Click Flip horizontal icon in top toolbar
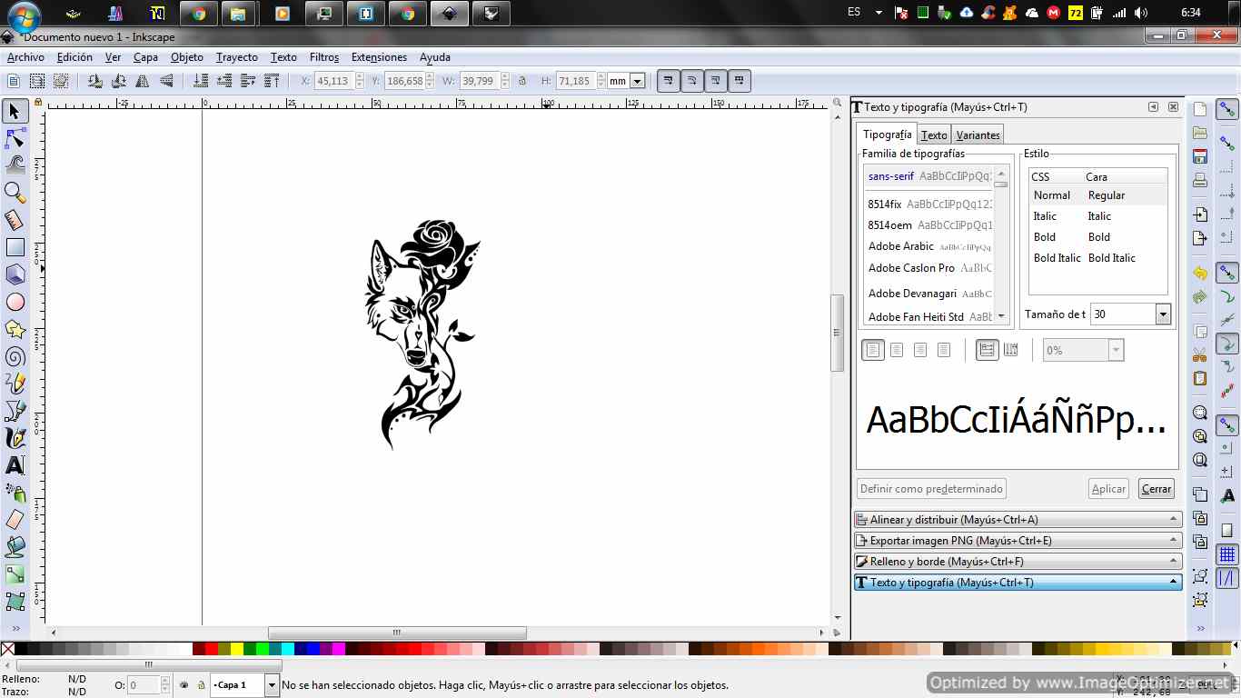1241x698 pixels. tap(143, 81)
